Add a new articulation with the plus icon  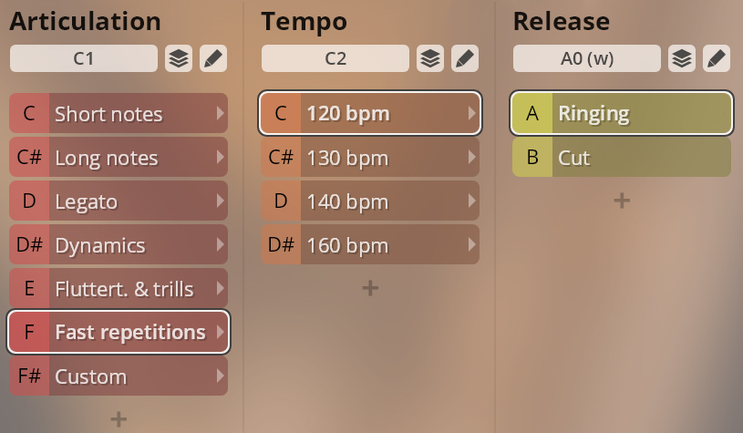[x=119, y=418]
